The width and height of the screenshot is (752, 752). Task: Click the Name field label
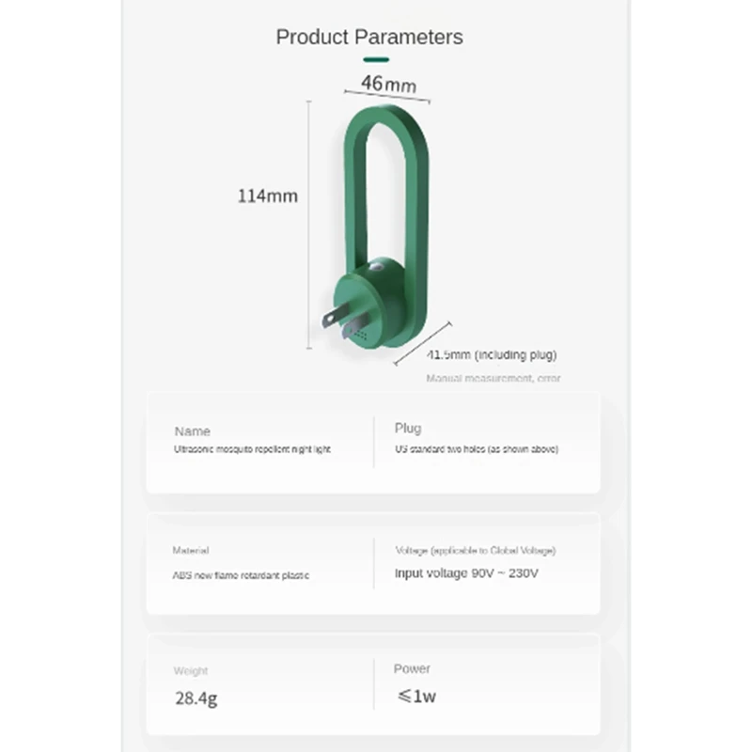[x=193, y=431]
